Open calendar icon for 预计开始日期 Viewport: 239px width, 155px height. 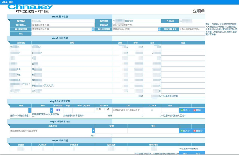tap(93, 29)
